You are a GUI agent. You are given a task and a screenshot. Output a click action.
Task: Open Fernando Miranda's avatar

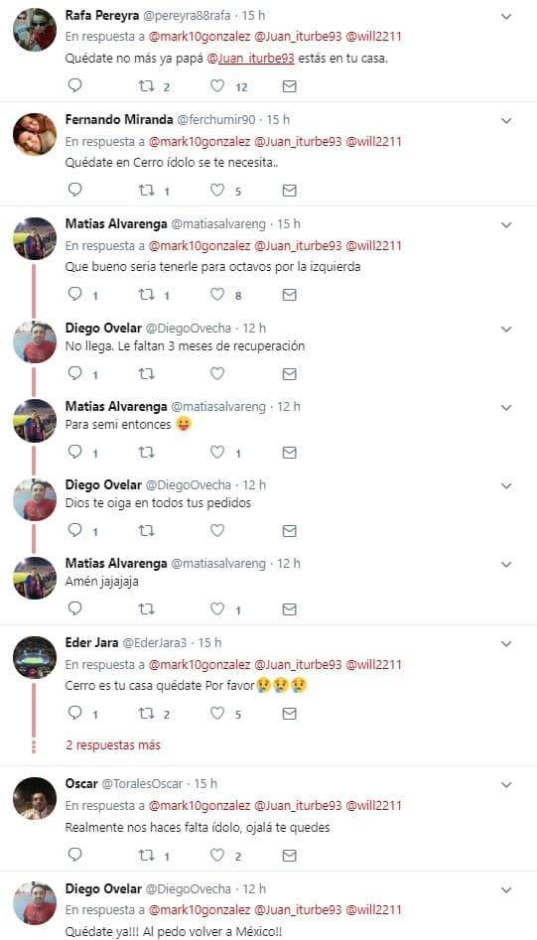[x=35, y=134]
